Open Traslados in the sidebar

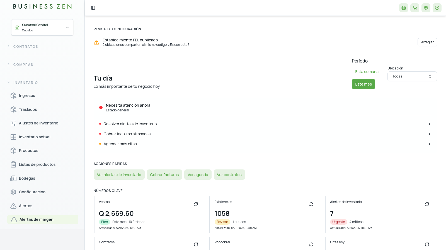(x=42, y=109)
